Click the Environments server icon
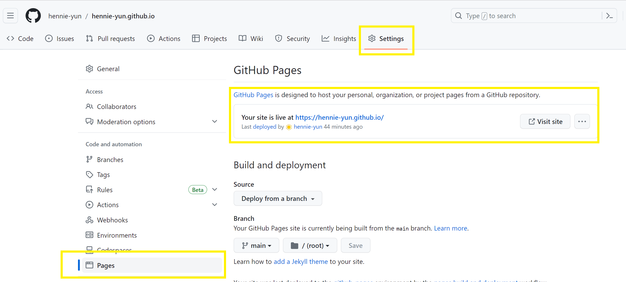The height and width of the screenshot is (282, 626). click(90, 235)
